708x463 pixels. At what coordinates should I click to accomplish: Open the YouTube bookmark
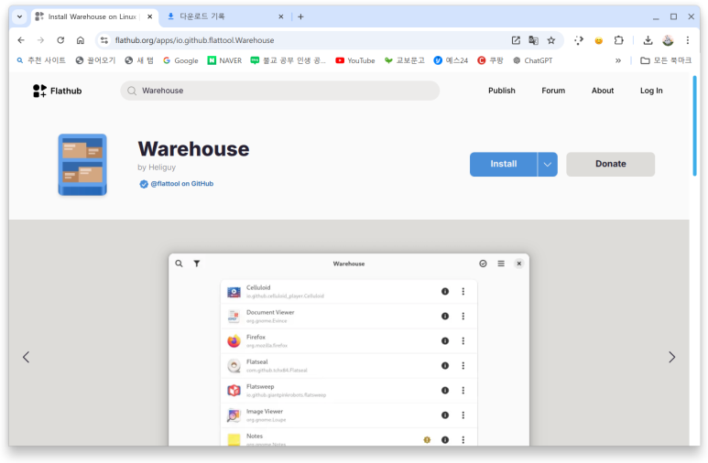click(x=354, y=60)
